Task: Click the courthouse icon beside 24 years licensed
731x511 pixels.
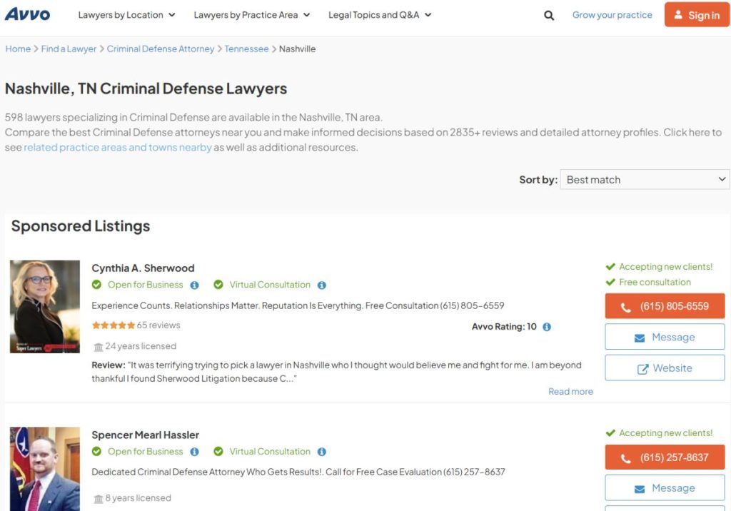Action: [99, 347]
